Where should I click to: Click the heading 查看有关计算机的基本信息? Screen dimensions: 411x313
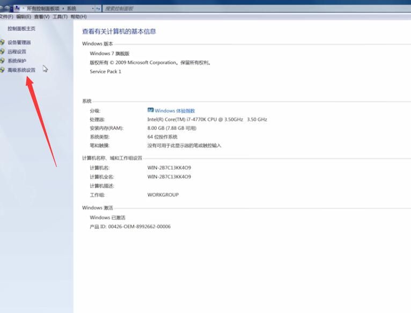[119, 32]
